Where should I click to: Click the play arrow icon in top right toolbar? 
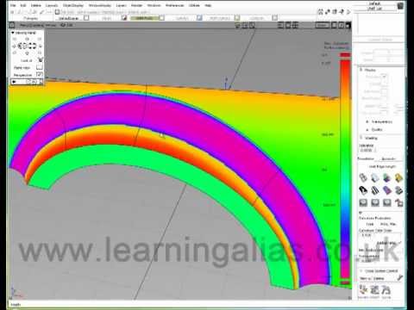(x=348, y=12)
